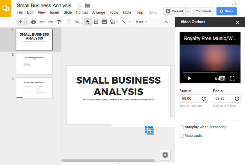Enable the Mute audio checkbox
Screen dimensions: 245x165
tap(182, 136)
